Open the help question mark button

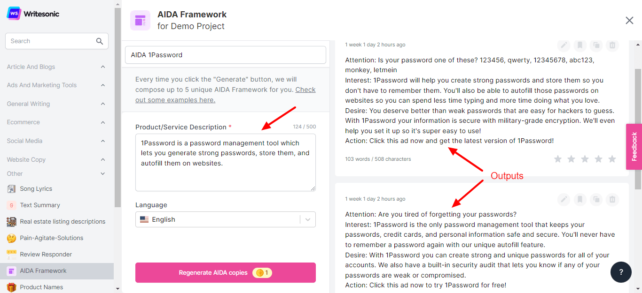pos(621,272)
